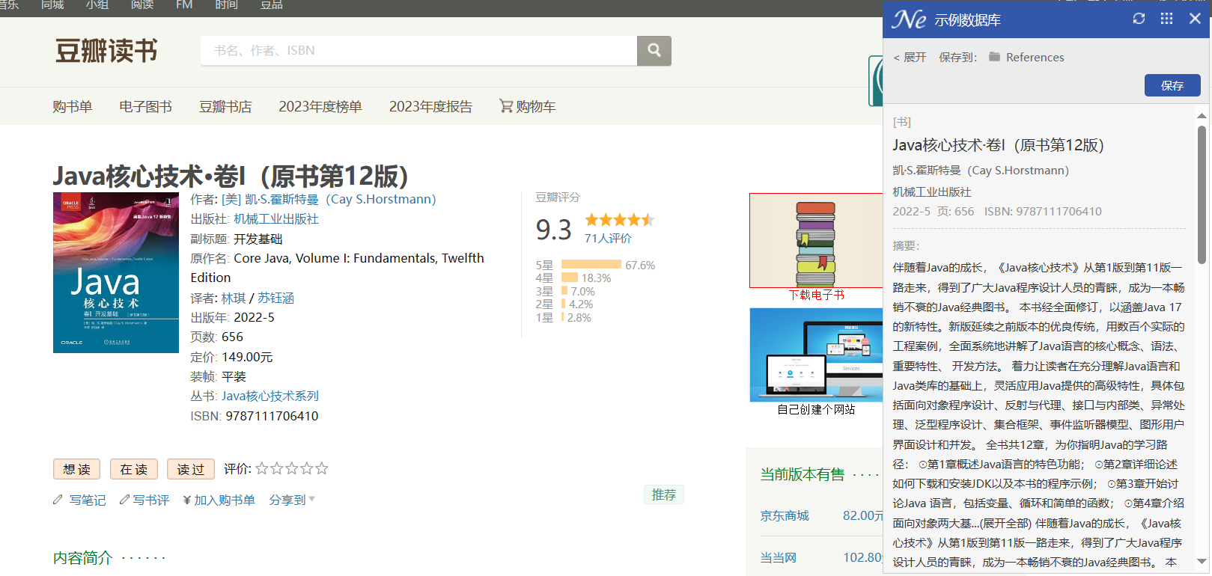Click the 5星 rating bar
Viewport: 1212px width, 576px height.
[x=591, y=264]
